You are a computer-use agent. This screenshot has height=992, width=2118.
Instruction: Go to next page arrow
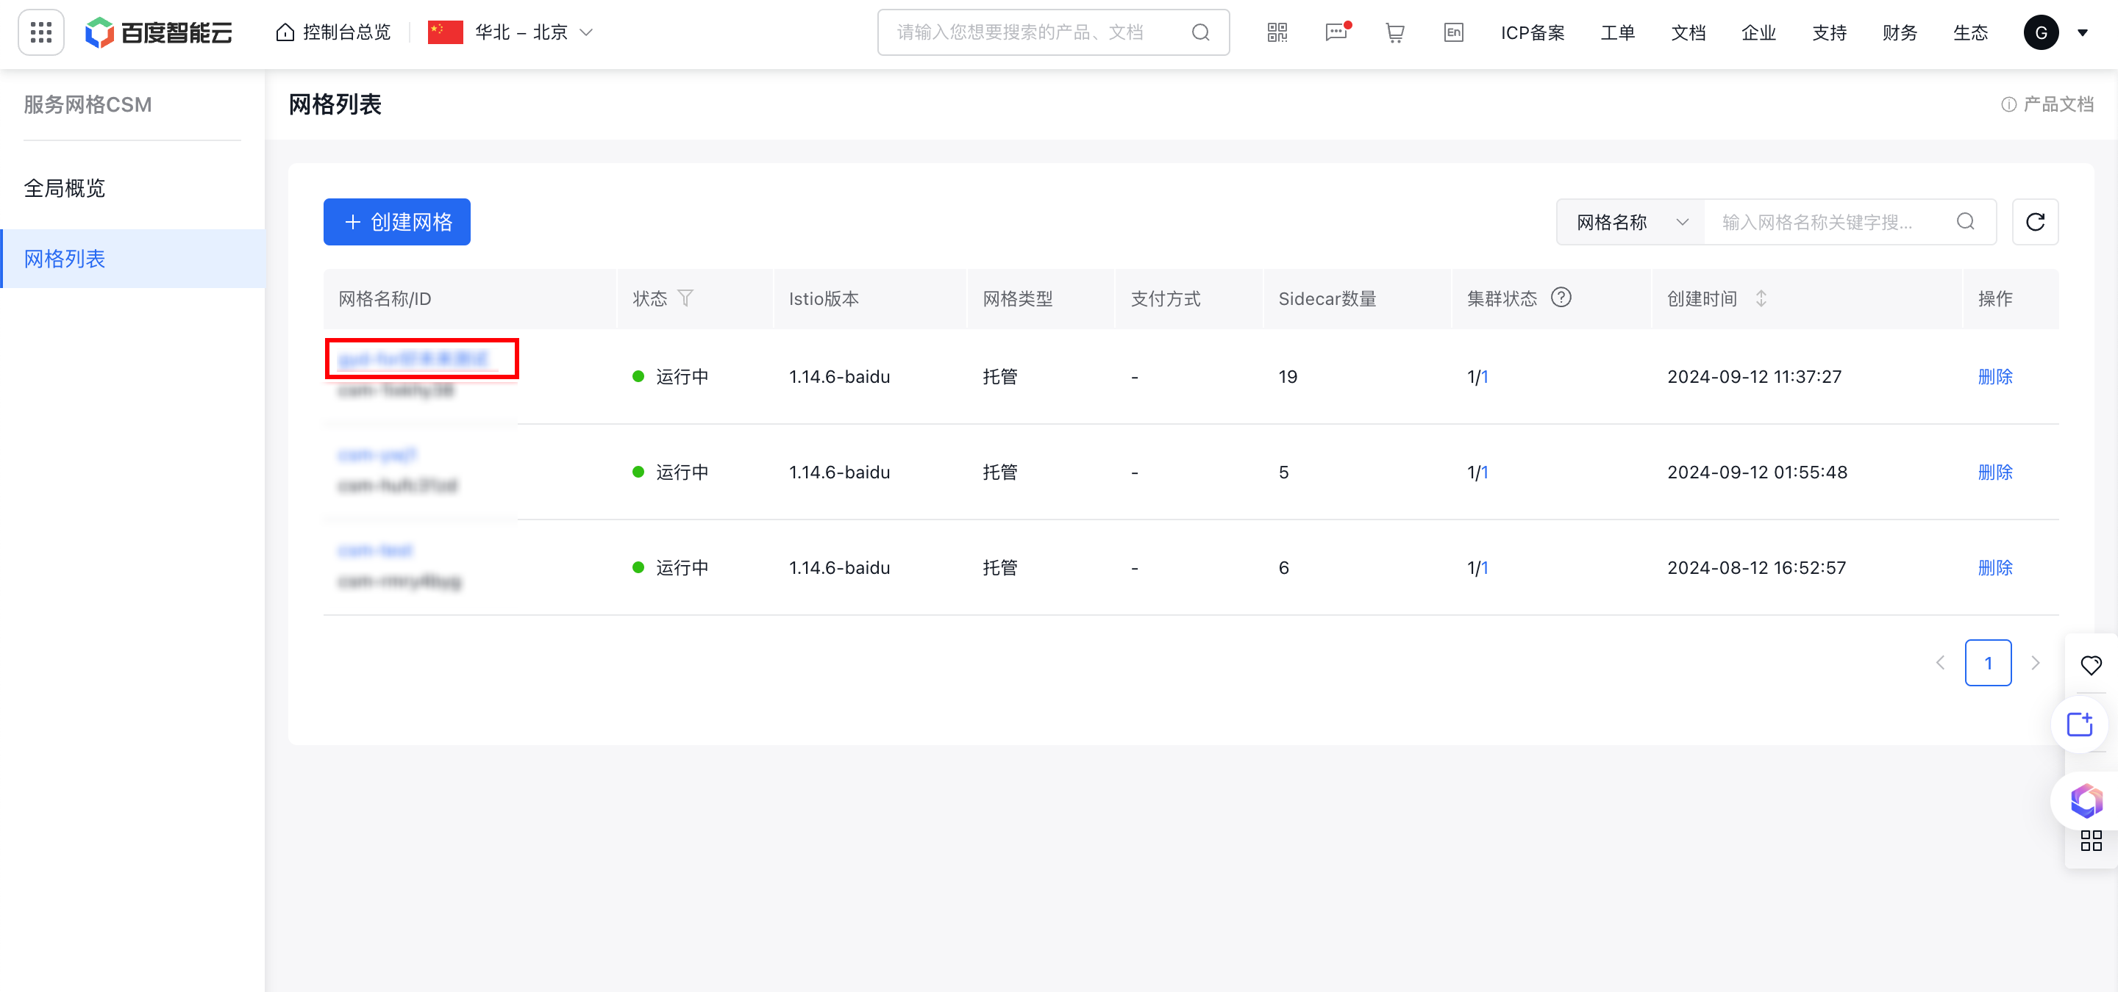tap(2035, 663)
